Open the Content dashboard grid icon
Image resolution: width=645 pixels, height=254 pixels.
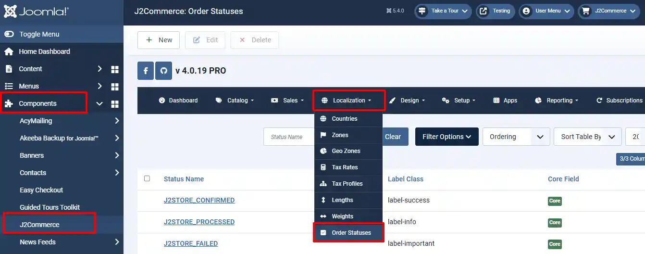(115, 69)
